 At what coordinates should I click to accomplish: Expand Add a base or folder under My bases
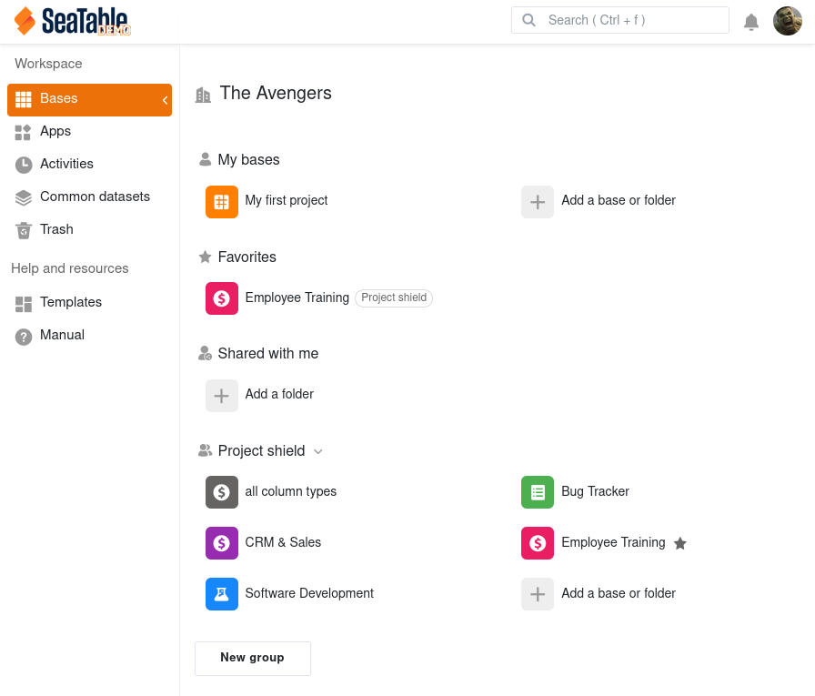537,202
